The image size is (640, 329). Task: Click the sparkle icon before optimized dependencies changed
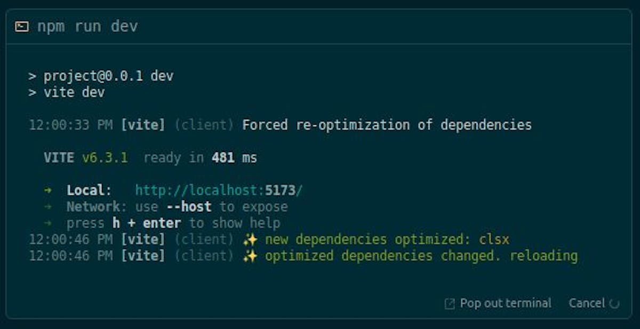pyautogui.click(x=250, y=256)
